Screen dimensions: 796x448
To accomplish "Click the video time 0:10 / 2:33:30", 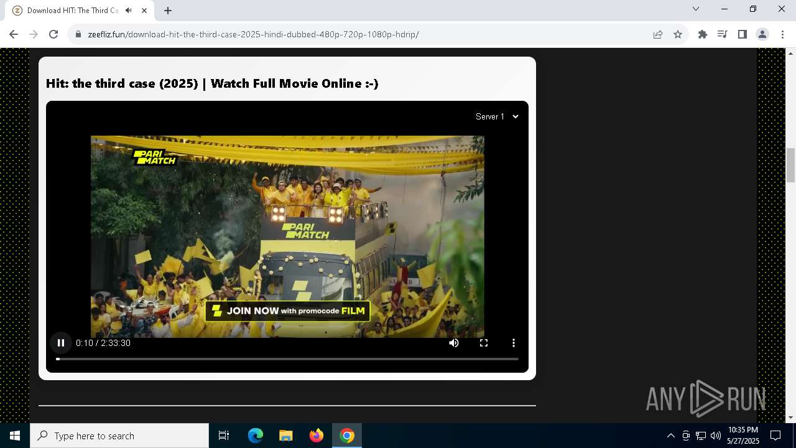I will pyautogui.click(x=103, y=343).
